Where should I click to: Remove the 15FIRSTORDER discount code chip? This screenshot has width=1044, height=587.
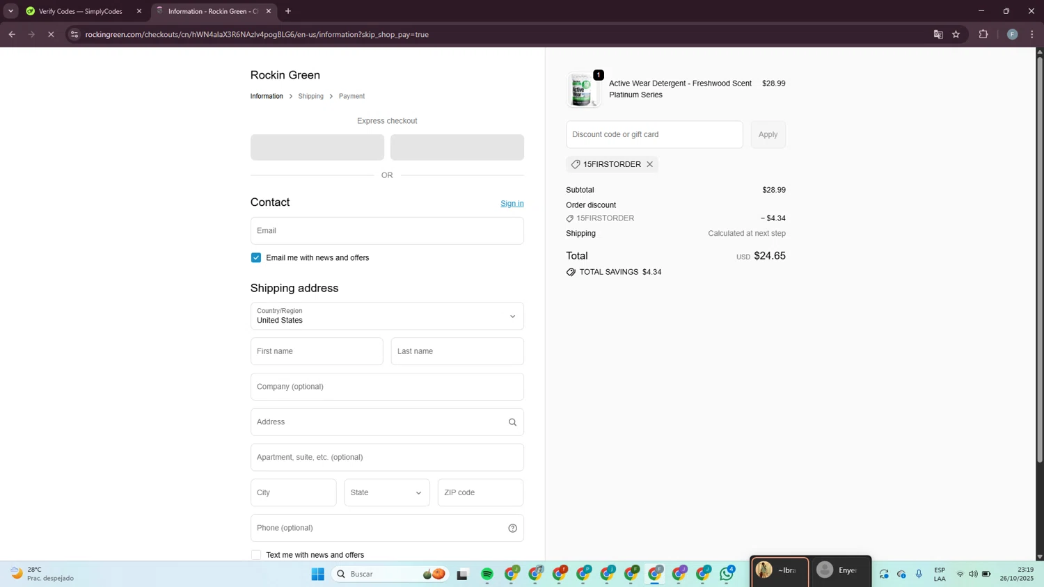pyautogui.click(x=649, y=164)
